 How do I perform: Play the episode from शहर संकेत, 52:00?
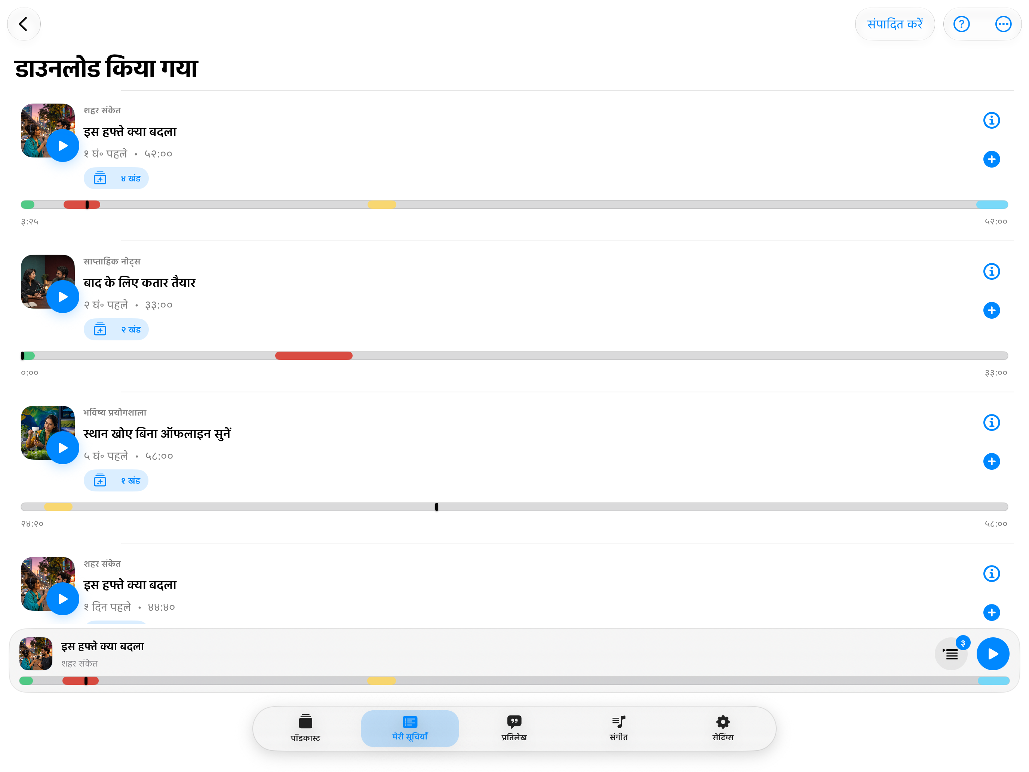click(63, 145)
